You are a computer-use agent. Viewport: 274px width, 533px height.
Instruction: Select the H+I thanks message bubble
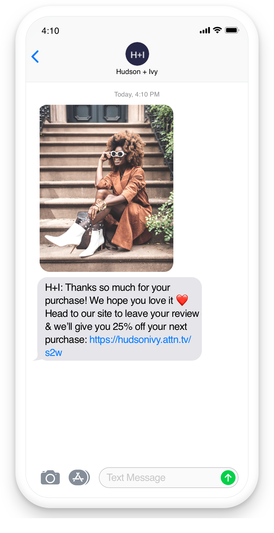[120, 319]
